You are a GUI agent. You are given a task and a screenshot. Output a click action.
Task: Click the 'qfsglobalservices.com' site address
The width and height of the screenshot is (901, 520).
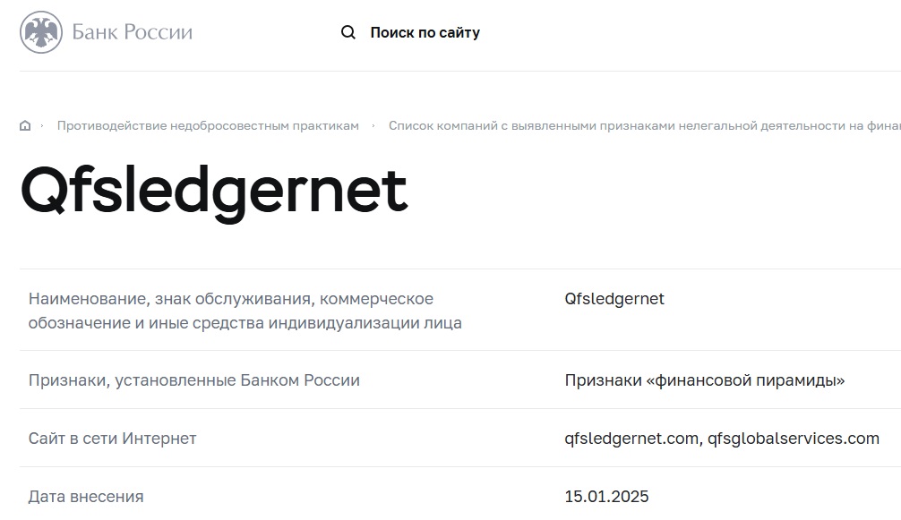[793, 439]
